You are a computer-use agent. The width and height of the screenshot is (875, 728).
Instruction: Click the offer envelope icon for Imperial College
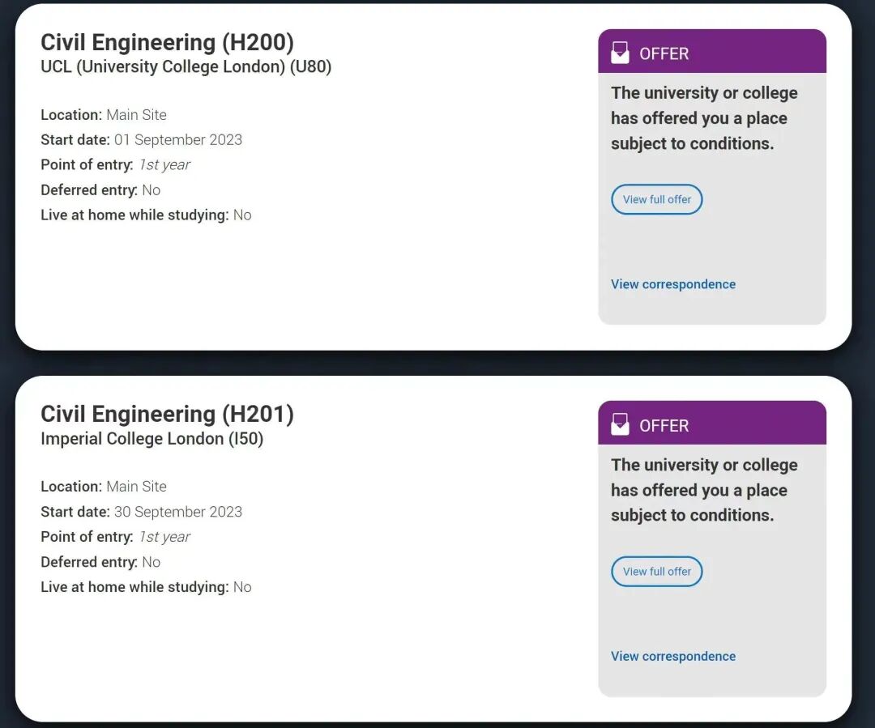pyautogui.click(x=620, y=424)
